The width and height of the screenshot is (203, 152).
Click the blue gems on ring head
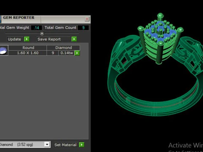click(160, 32)
